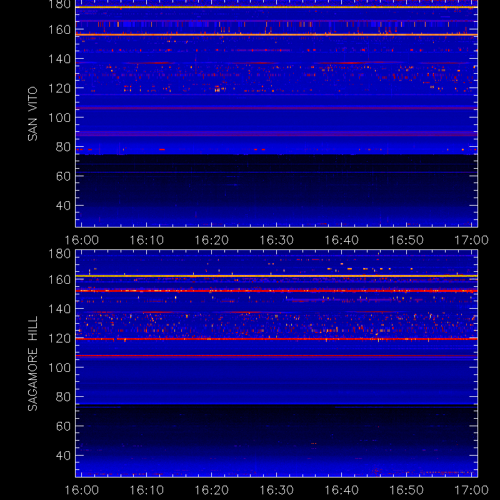The height and width of the screenshot is (500, 500).
Task: Click 16:40 time label below Sagamore Hill plot
Action: pos(341,490)
